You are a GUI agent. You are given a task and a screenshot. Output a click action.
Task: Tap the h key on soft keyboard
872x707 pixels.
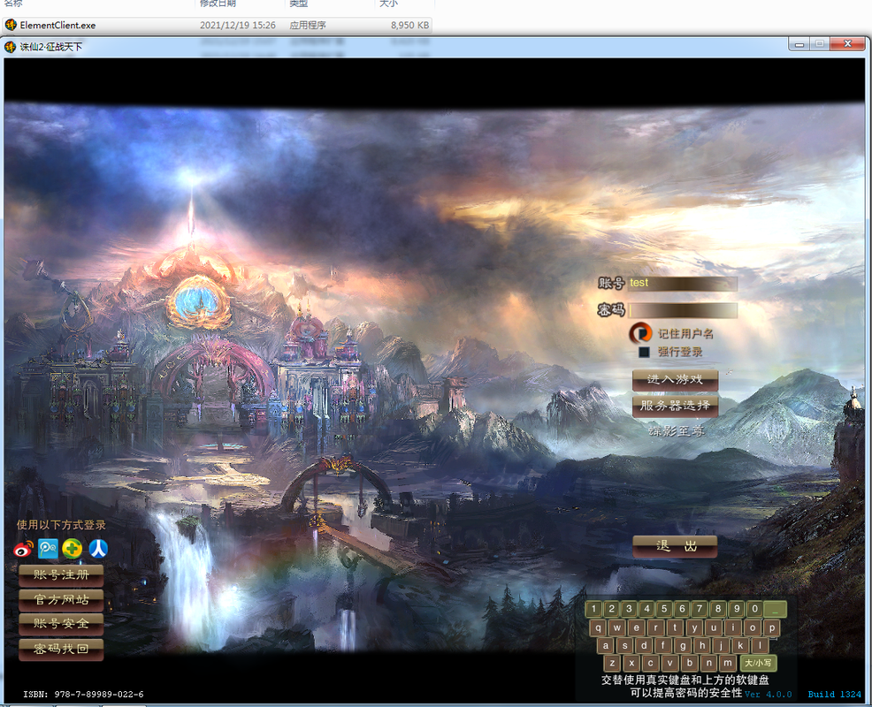[x=702, y=645]
